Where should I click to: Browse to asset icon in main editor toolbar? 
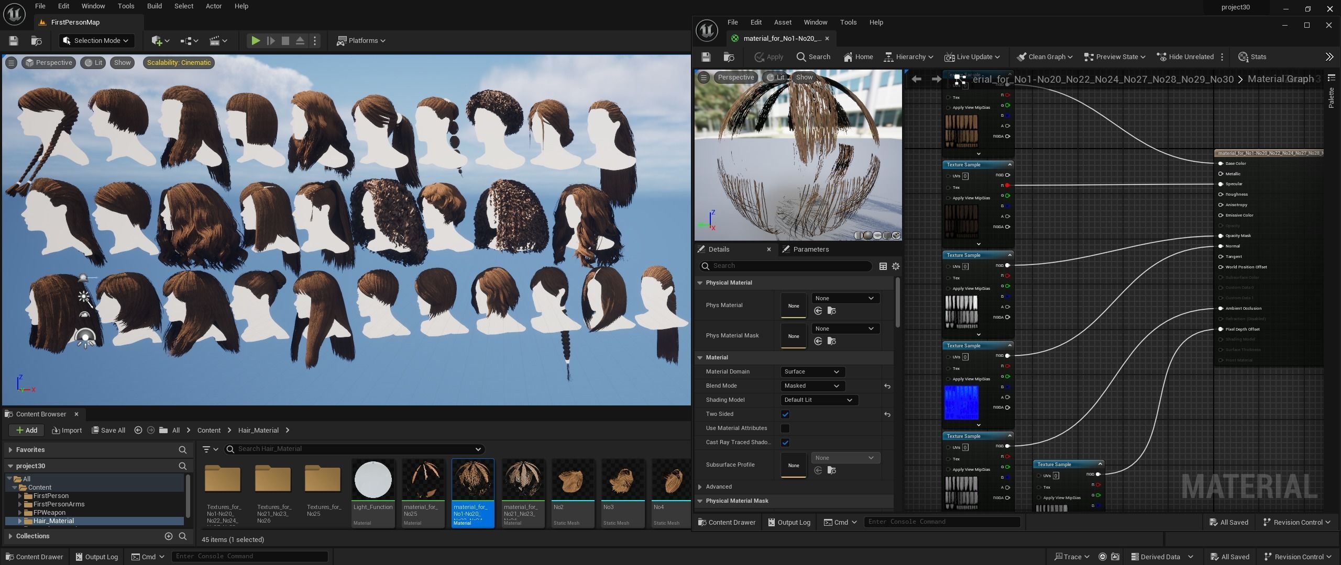tap(36, 40)
